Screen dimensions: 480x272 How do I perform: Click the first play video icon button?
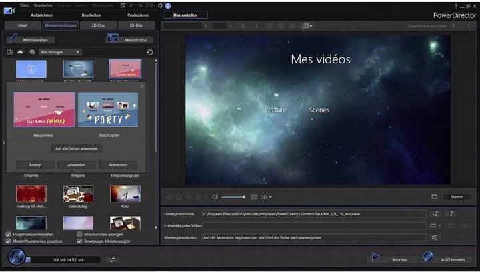(x=433, y=226)
